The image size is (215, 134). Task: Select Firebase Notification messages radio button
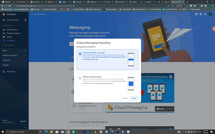(x=80, y=54)
